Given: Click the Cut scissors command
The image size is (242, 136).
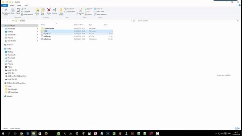Looking at the screenshot, I should tap(24, 9).
